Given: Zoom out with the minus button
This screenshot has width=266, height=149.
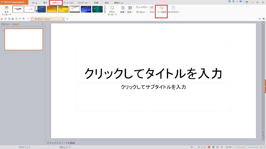Looking at the screenshot, I should tap(234, 147).
